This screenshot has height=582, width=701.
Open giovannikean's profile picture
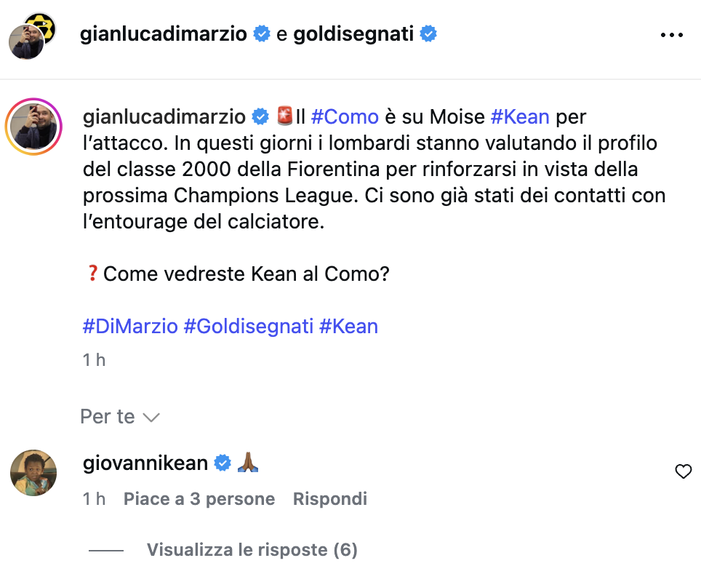coord(33,473)
